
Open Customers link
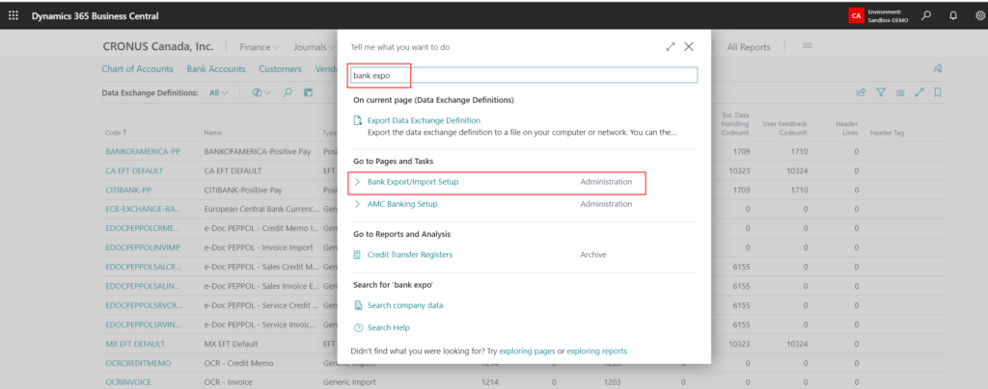pos(281,69)
